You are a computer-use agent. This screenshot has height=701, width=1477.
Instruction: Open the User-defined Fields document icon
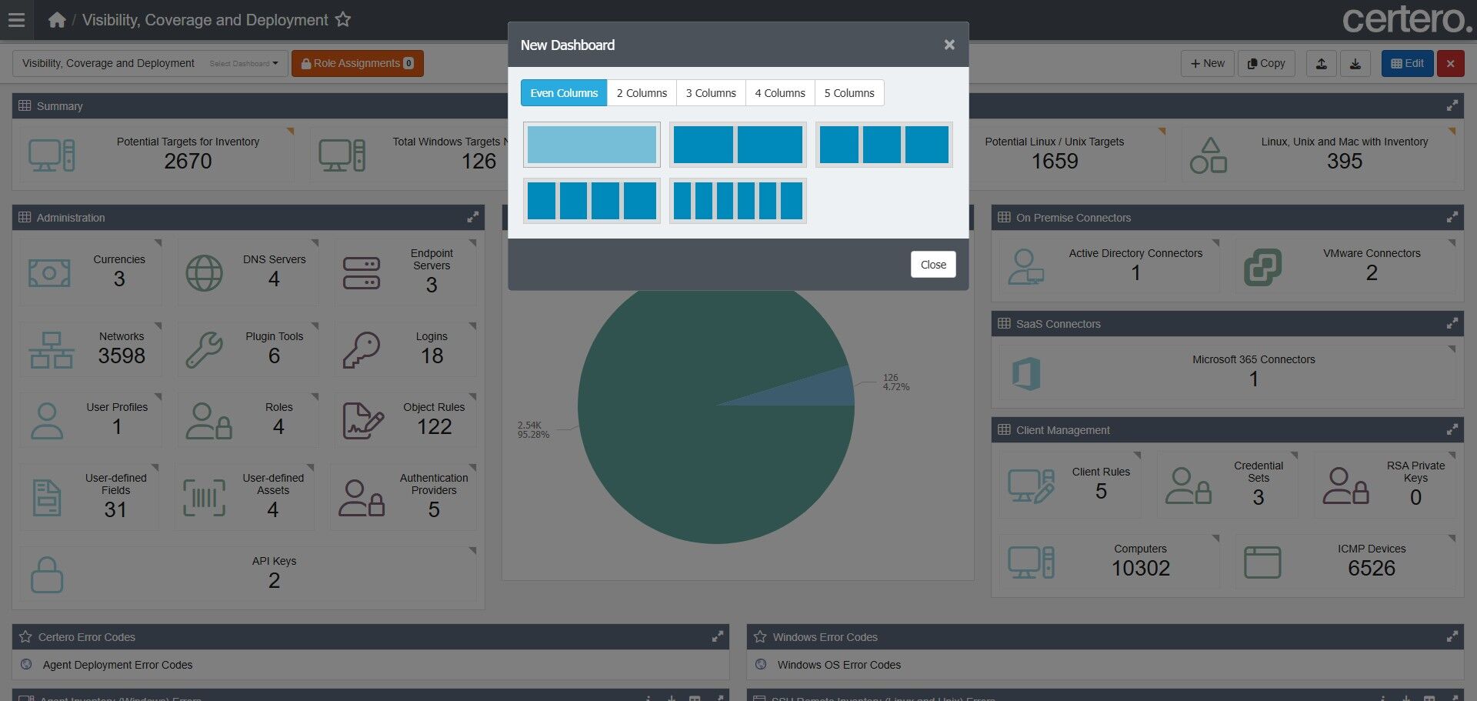47,498
